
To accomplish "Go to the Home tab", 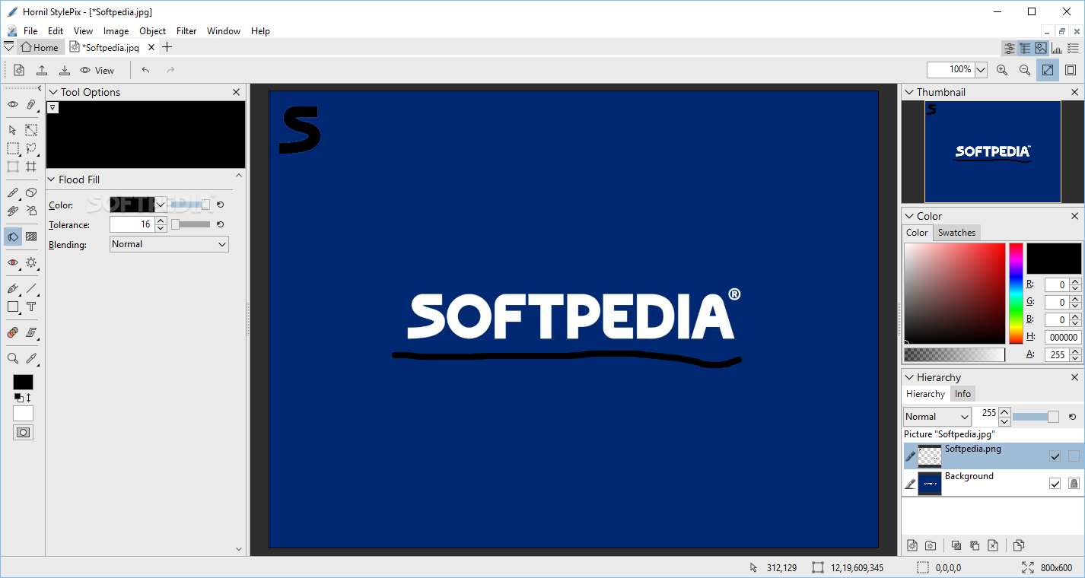I will pos(40,47).
